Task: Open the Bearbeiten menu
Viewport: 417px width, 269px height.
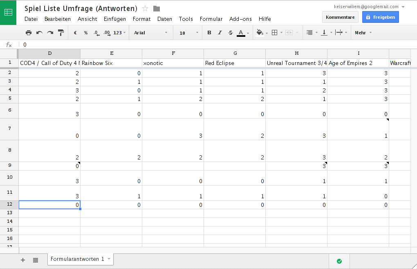Action: click(x=58, y=19)
